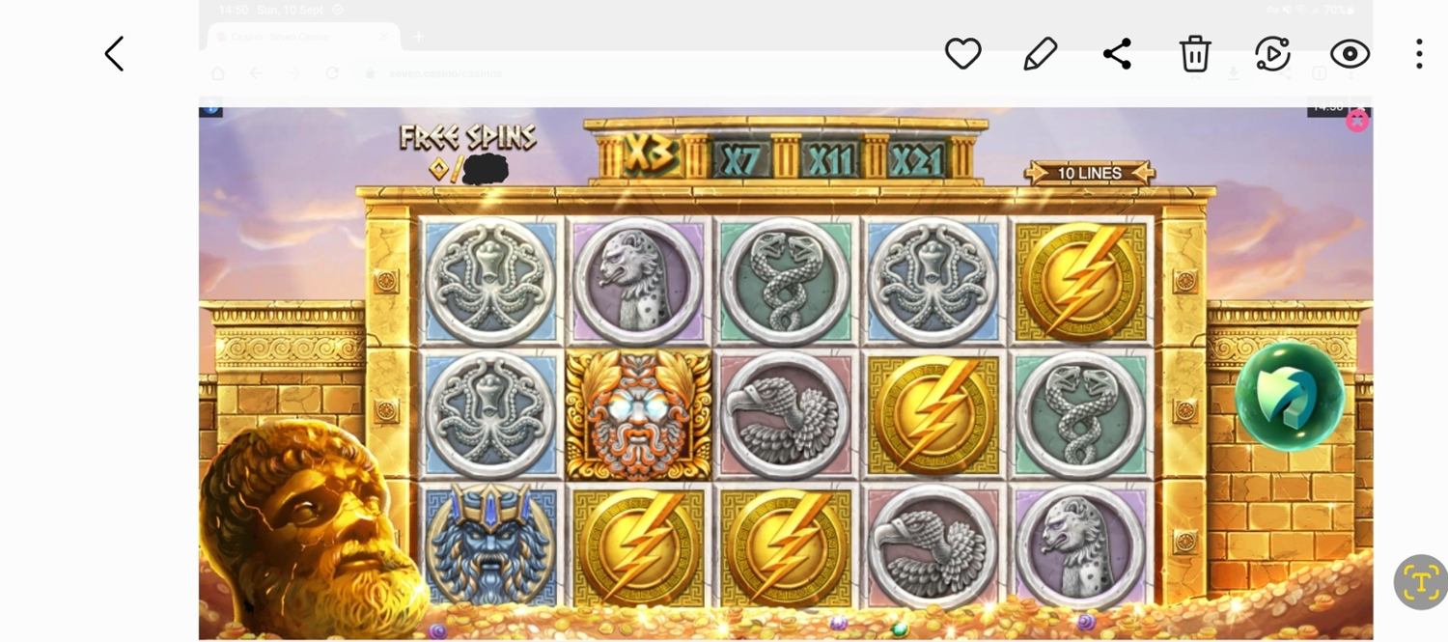The height and width of the screenshot is (642, 1448).
Task: Tap the circular play remaster icon
Action: pos(1272,54)
